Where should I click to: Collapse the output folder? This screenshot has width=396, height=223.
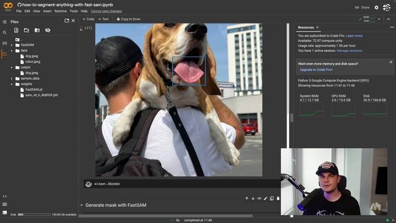click(x=11, y=68)
